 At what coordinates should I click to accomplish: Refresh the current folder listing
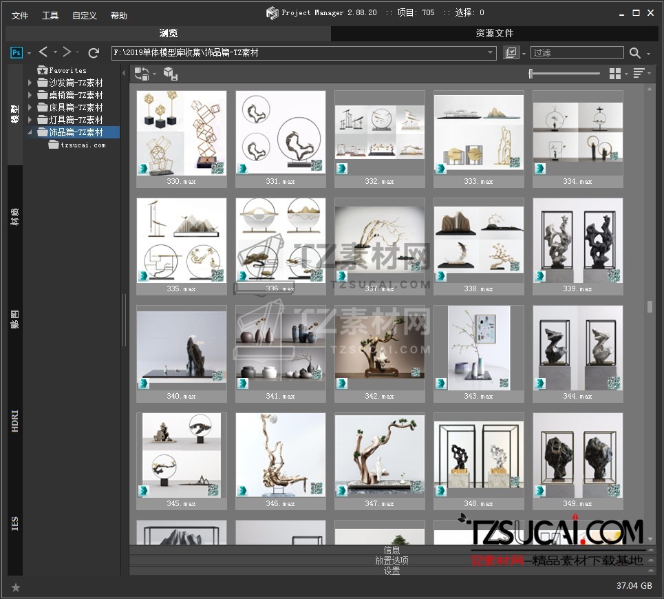pyautogui.click(x=94, y=52)
